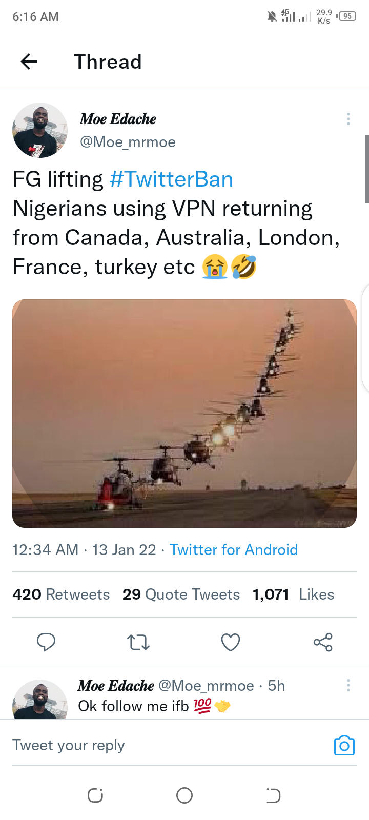Like the tweet with heart icon
This screenshot has height=820, width=369.
(x=231, y=642)
